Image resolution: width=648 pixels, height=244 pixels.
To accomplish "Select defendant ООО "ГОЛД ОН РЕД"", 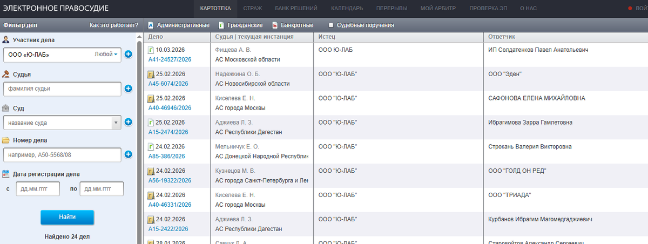I will pos(517,171).
